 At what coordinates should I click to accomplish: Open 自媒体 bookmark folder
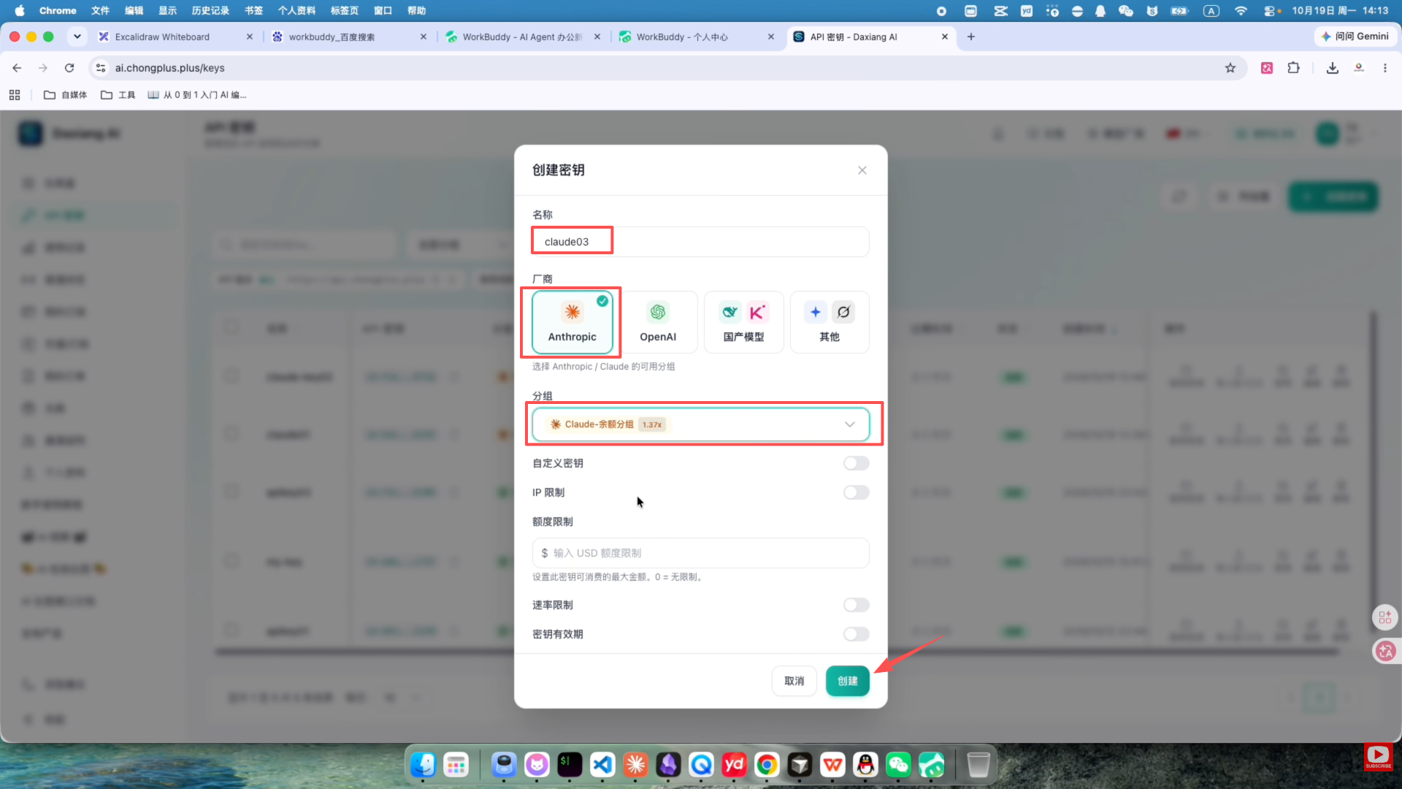[66, 95]
